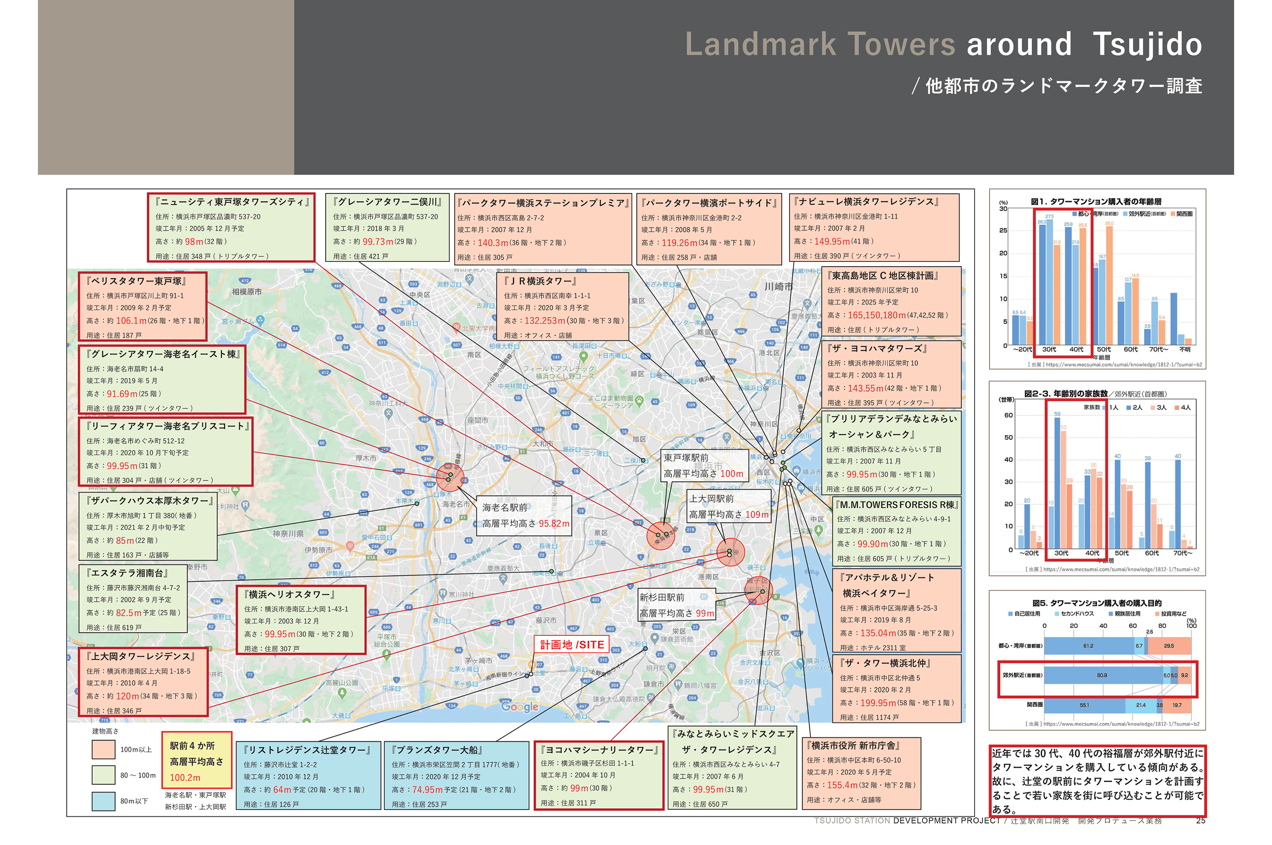The image size is (1272, 845).
Task: Click the red circle marker at 東戸塚駅前
Action: [x=661, y=536]
